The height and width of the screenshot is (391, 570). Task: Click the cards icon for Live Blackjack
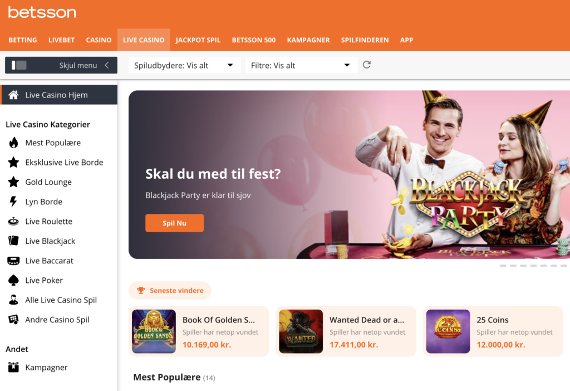pyautogui.click(x=13, y=241)
